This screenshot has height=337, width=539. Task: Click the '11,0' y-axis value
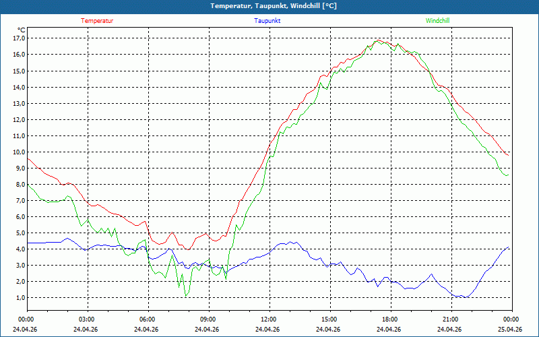point(20,135)
